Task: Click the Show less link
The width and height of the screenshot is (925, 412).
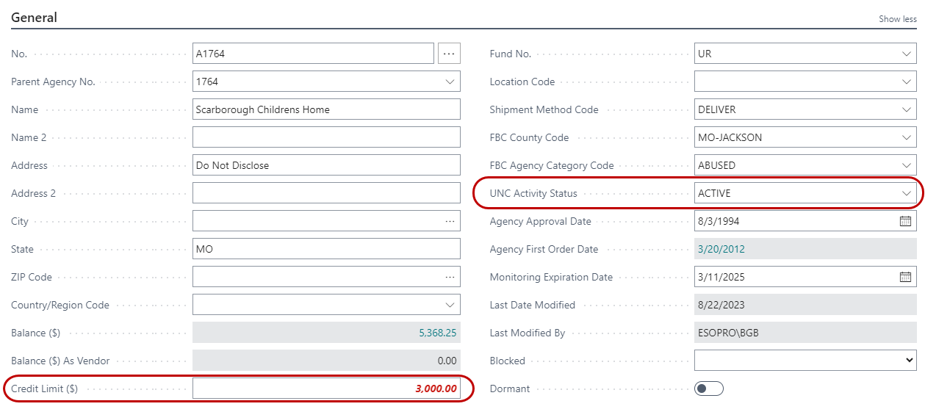Action: click(897, 19)
